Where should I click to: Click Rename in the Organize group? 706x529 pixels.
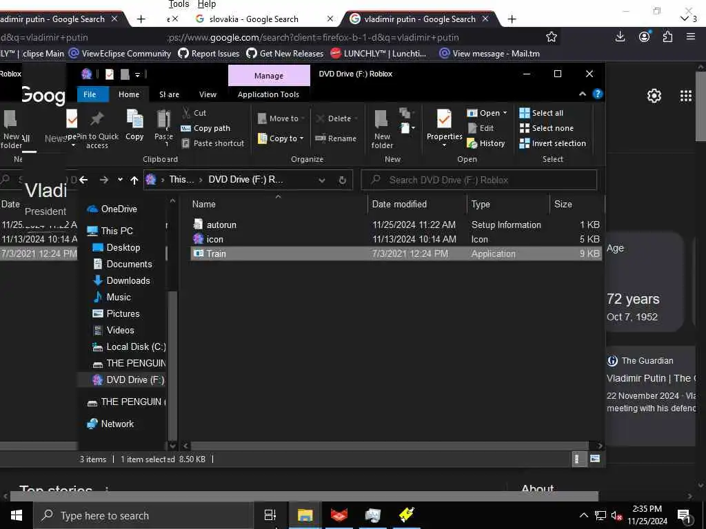[336, 138]
